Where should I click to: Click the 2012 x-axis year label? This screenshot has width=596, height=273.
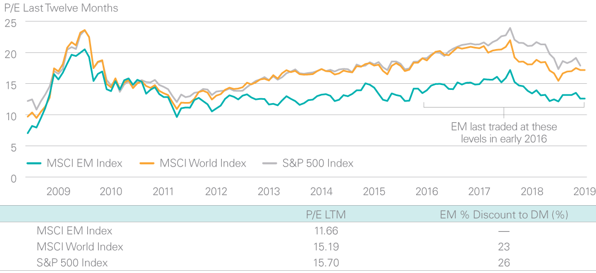(217, 191)
